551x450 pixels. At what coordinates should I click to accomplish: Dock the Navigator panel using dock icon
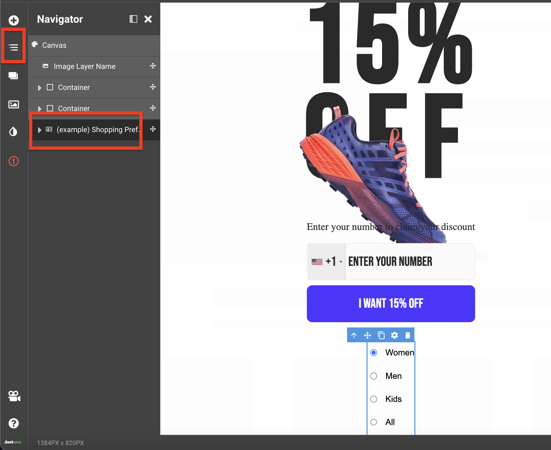pos(133,19)
